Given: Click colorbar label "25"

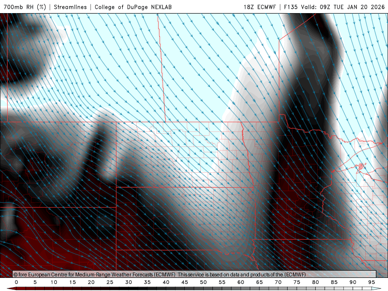Looking at the screenshot, I should pyautogui.click(x=110, y=282).
